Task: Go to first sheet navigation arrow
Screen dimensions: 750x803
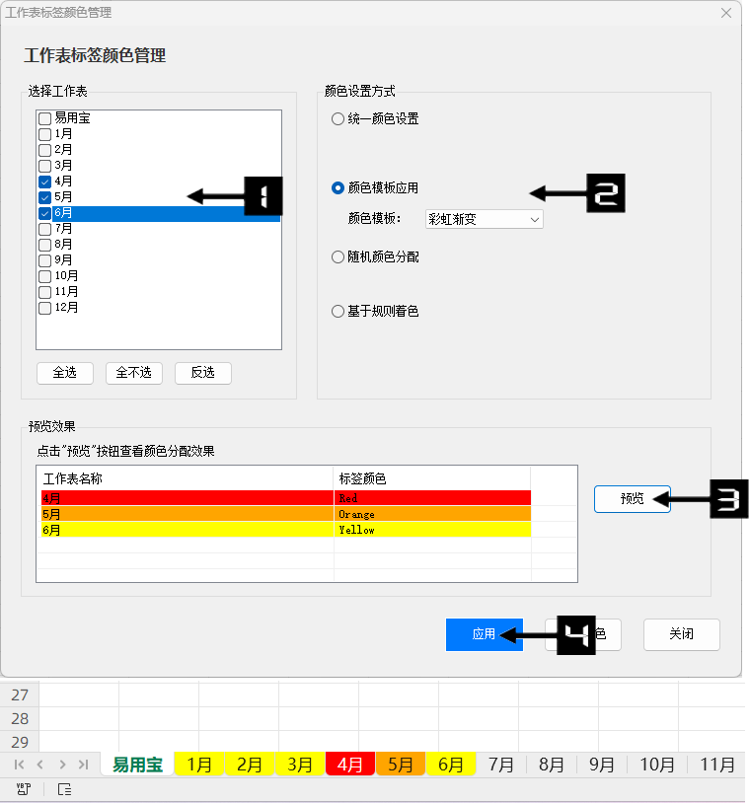Action: point(19,765)
